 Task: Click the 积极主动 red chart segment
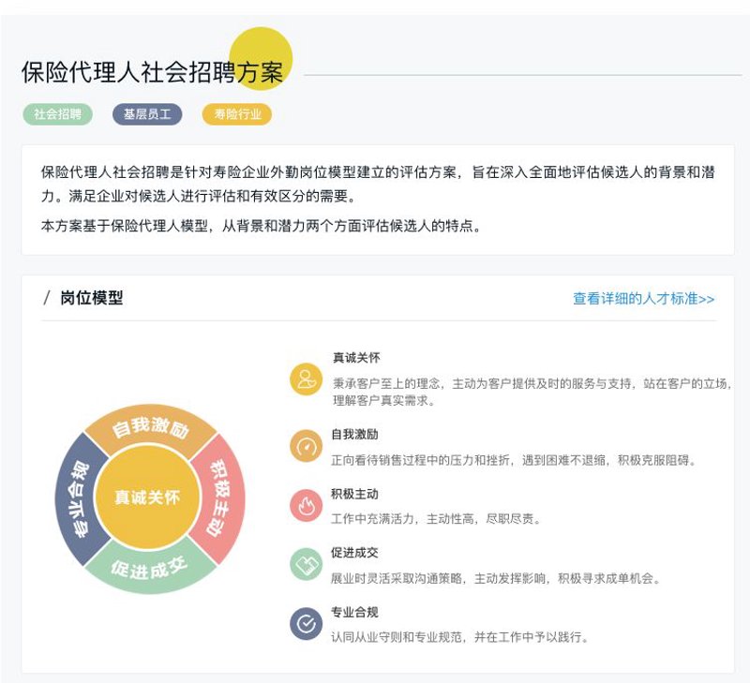(218, 498)
